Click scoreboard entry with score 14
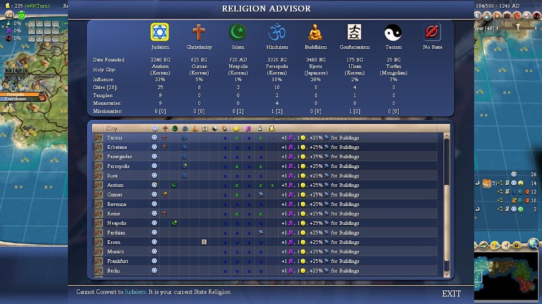Image resolution: width=542 pixels, height=304 pixels. [507, 183]
